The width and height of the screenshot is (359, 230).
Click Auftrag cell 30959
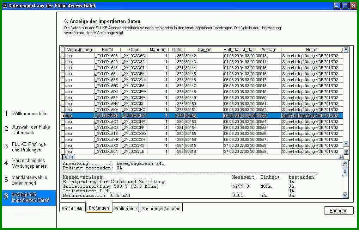pyautogui.click(x=268, y=151)
